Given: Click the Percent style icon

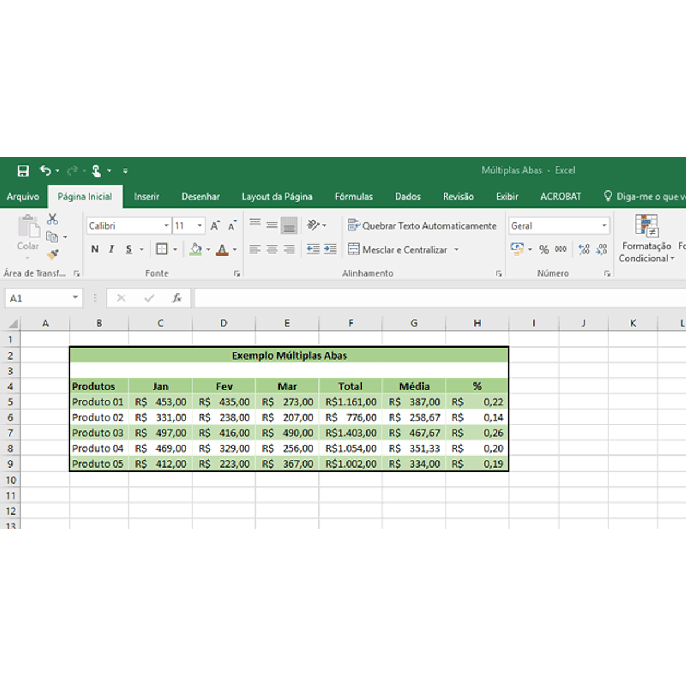Looking at the screenshot, I should coord(544,249).
